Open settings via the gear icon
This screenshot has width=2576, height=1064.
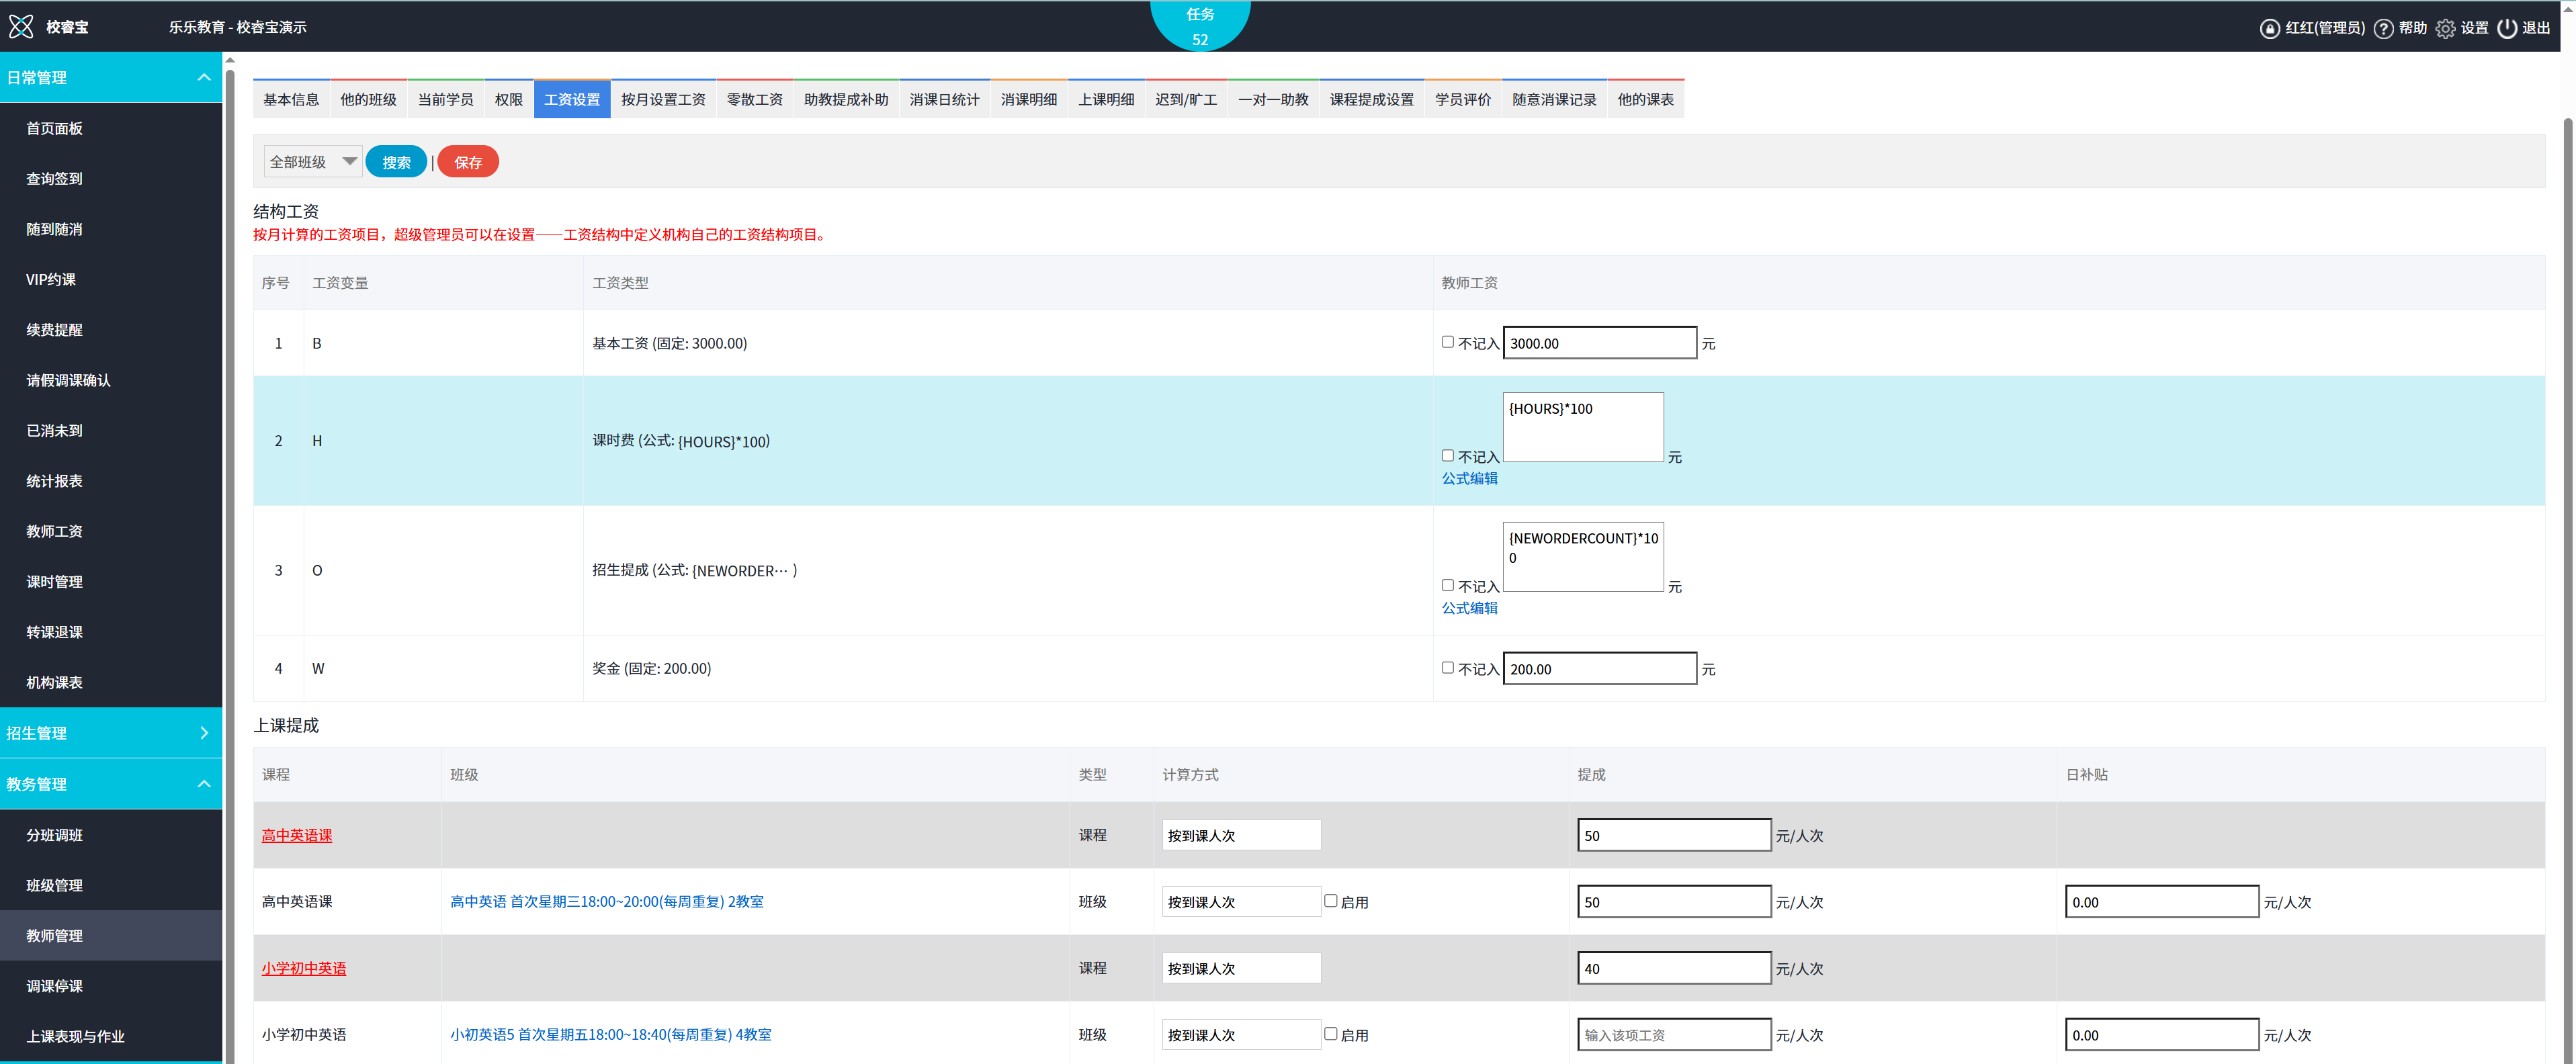point(2445,28)
